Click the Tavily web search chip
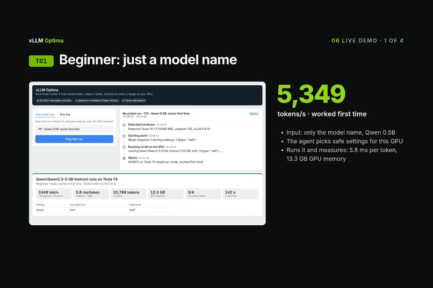433x288 pixels. [x=134, y=101]
